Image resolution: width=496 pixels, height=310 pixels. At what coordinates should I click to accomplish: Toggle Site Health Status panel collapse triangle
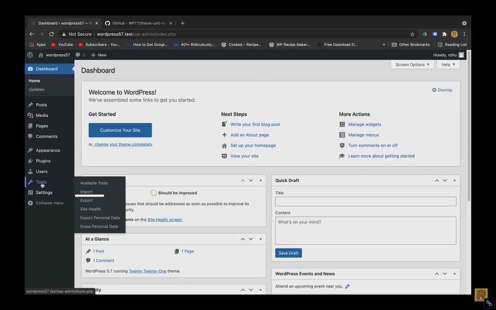coord(260,181)
